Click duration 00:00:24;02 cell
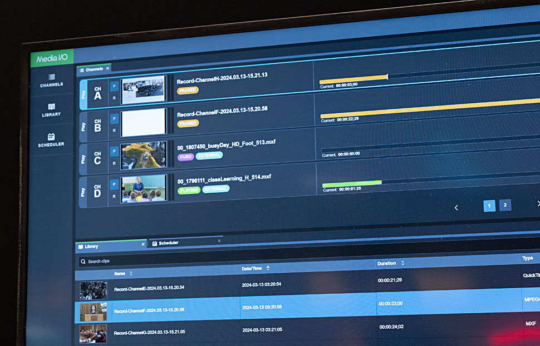The image size is (540, 346). pyautogui.click(x=391, y=327)
